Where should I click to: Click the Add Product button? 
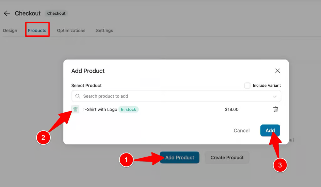coord(179,158)
